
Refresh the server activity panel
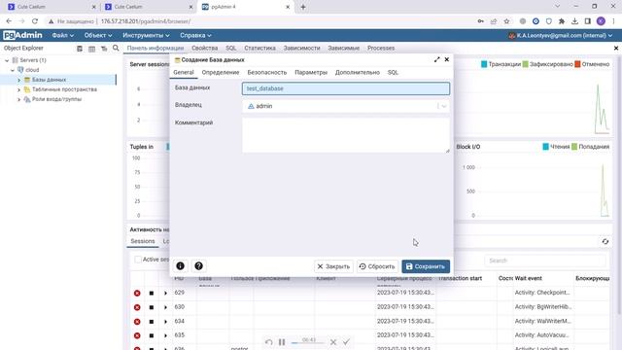point(605,241)
